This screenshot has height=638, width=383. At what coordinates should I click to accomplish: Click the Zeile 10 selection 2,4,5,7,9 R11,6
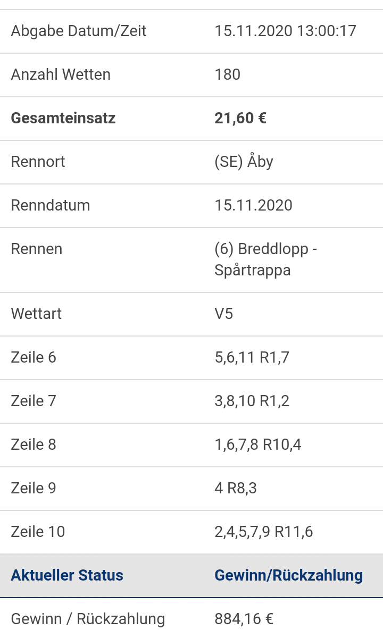point(264,532)
